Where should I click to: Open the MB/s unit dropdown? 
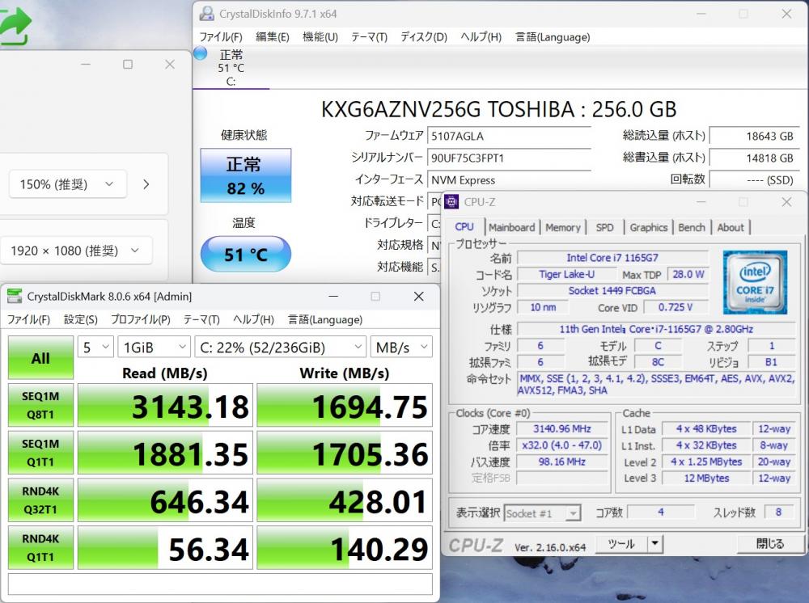tap(401, 348)
